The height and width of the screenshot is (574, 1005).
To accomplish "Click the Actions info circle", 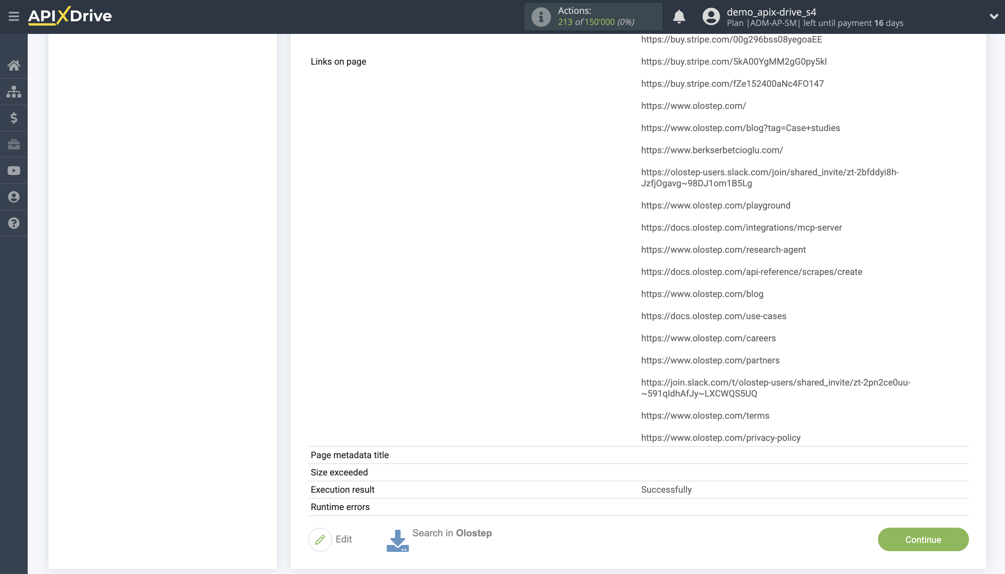I will 541,16.
